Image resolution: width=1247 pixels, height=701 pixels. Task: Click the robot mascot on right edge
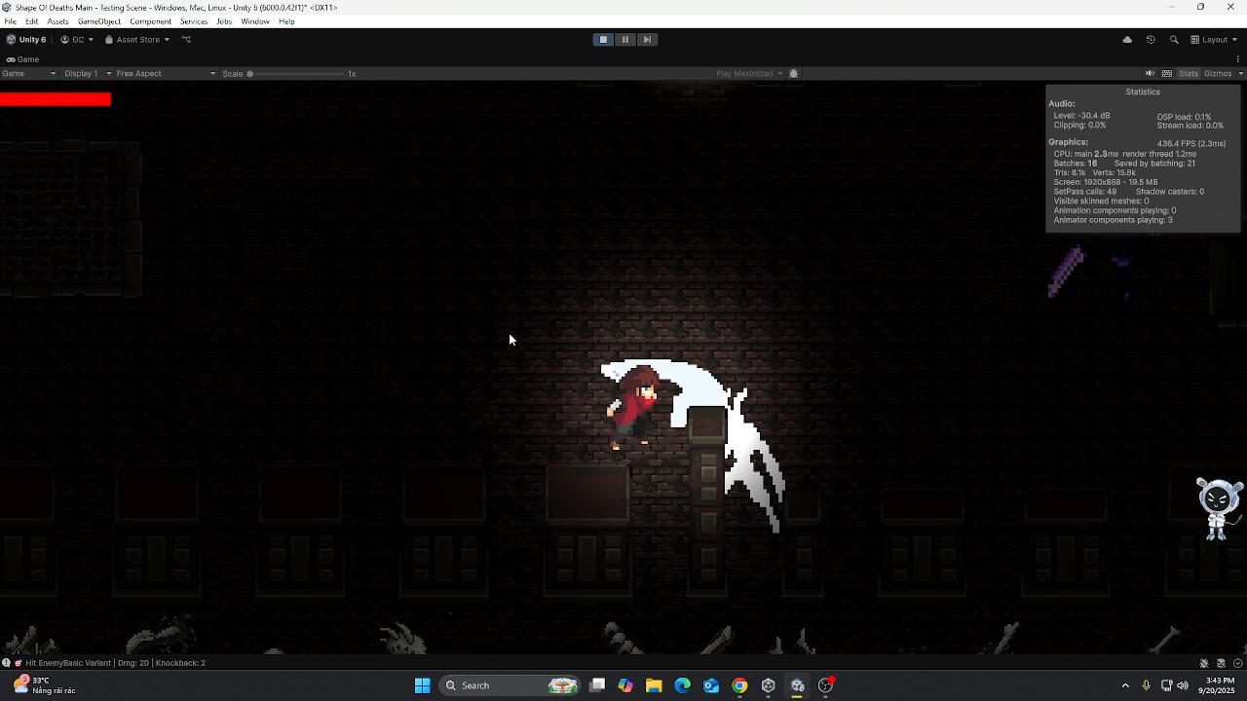tap(1218, 508)
